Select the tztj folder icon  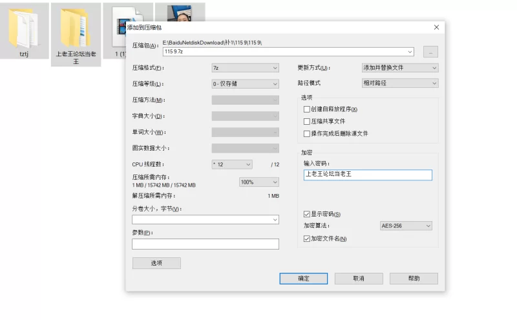point(25,28)
